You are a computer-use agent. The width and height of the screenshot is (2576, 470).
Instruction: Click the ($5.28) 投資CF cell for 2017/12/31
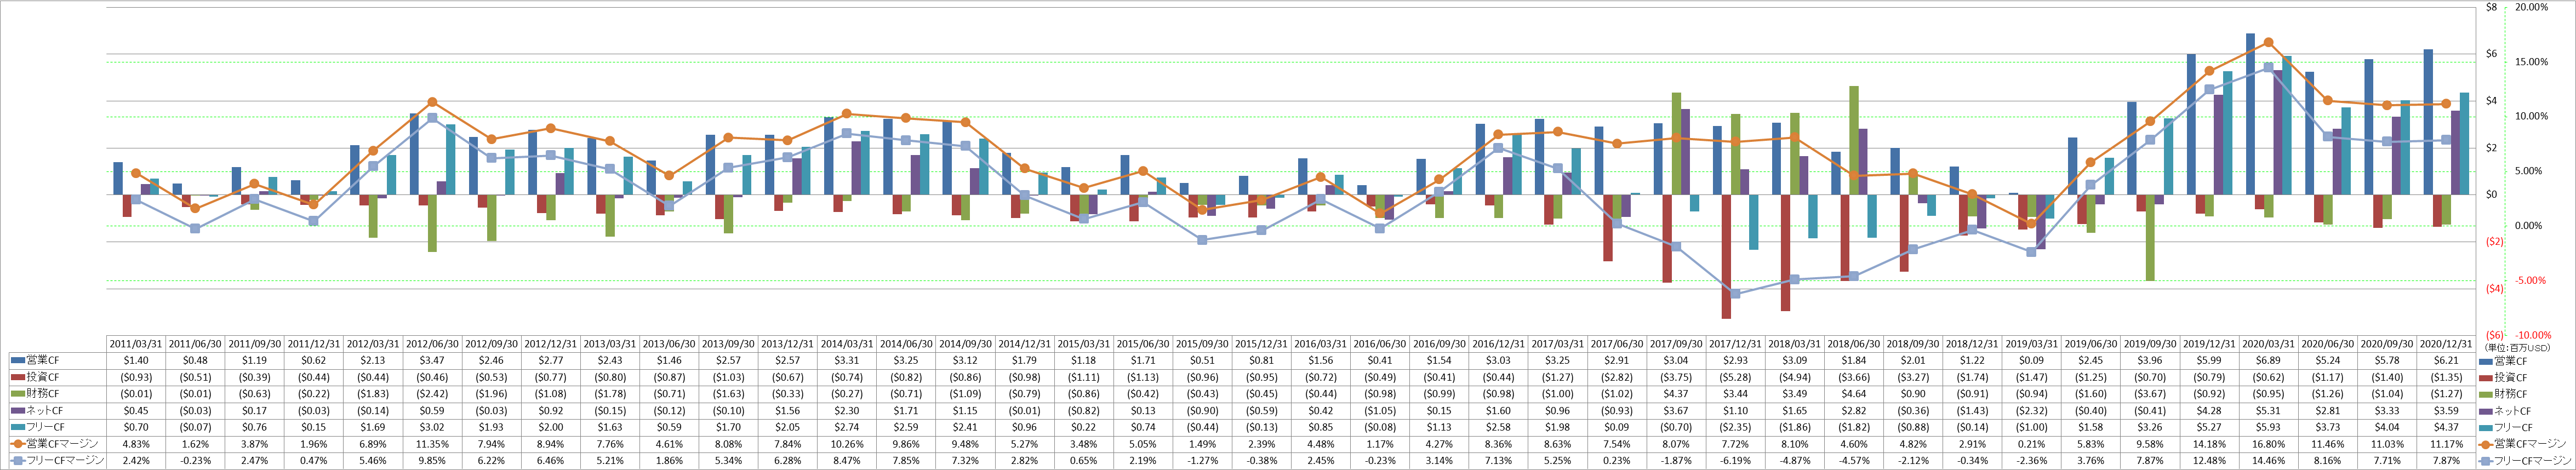[1737, 377]
